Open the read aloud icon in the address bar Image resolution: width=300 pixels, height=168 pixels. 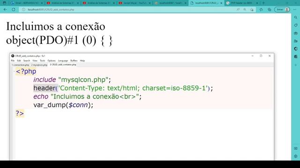tap(238, 9)
